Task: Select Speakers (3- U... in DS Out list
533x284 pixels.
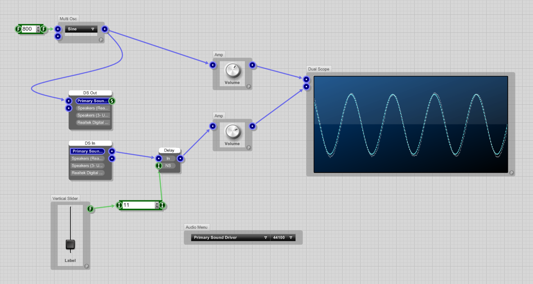Action: (x=93, y=115)
